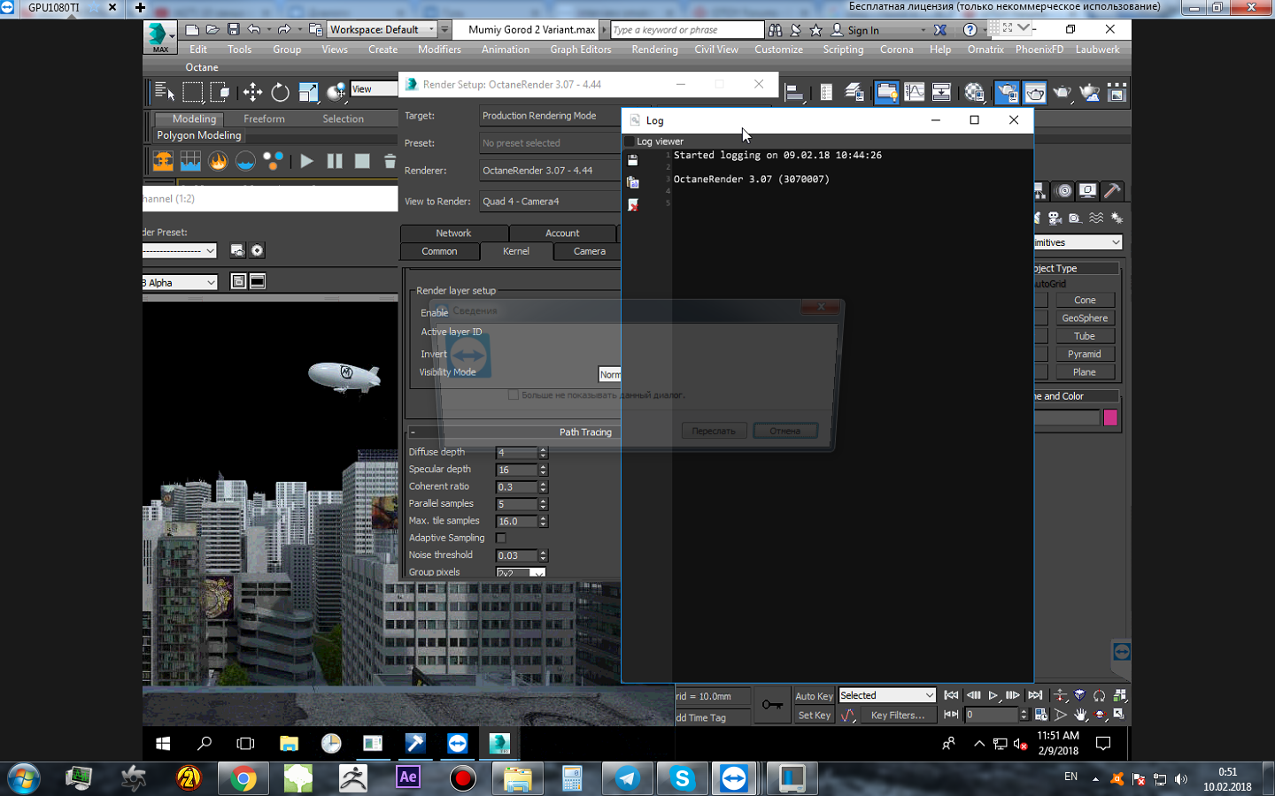Image resolution: width=1275 pixels, height=796 pixels.
Task: Click the Key Filters... button
Action: (x=898, y=715)
